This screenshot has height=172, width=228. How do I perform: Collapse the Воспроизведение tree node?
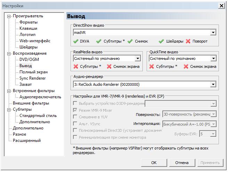click(x=9, y=53)
